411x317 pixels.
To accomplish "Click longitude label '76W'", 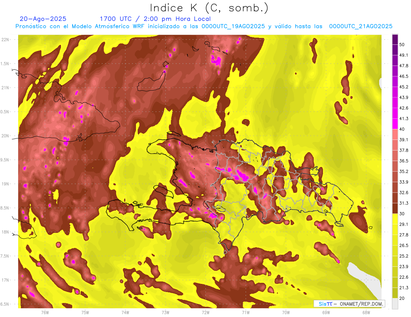I will click(45, 313).
